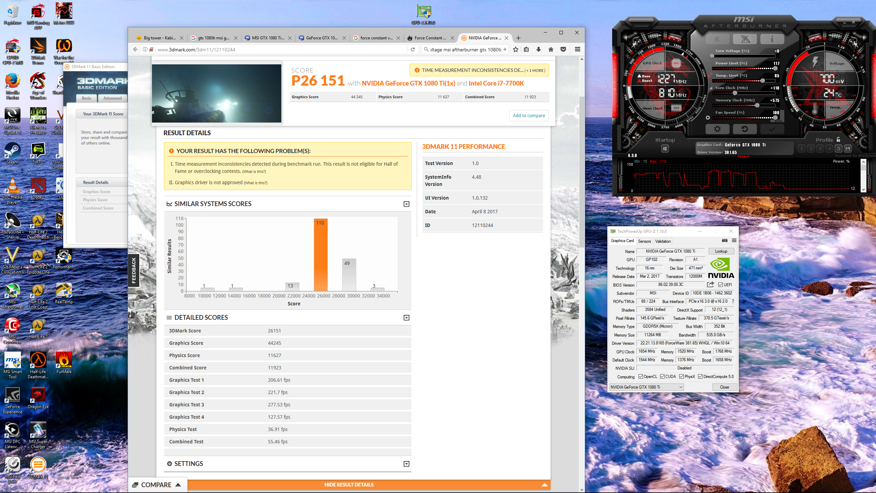Expand the Compare panel arrow
Image resolution: width=876 pixels, height=493 pixels.
click(178, 485)
